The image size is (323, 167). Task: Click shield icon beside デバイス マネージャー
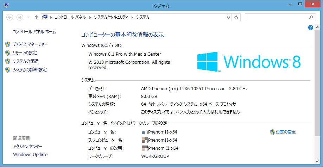(8, 44)
